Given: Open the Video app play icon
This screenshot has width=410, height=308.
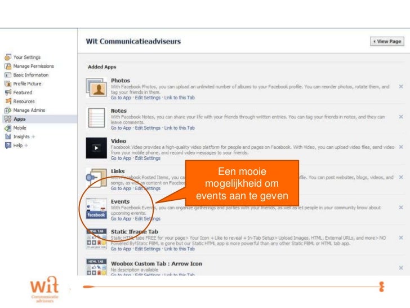Looking at the screenshot, I should pos(96,148).
